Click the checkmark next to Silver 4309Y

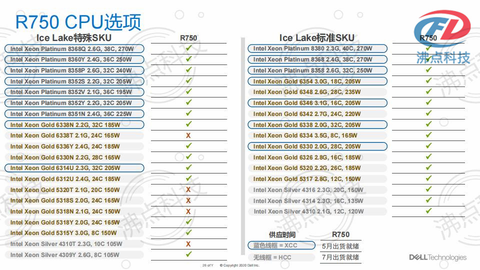pyautogui.click(x=188, y=254)
